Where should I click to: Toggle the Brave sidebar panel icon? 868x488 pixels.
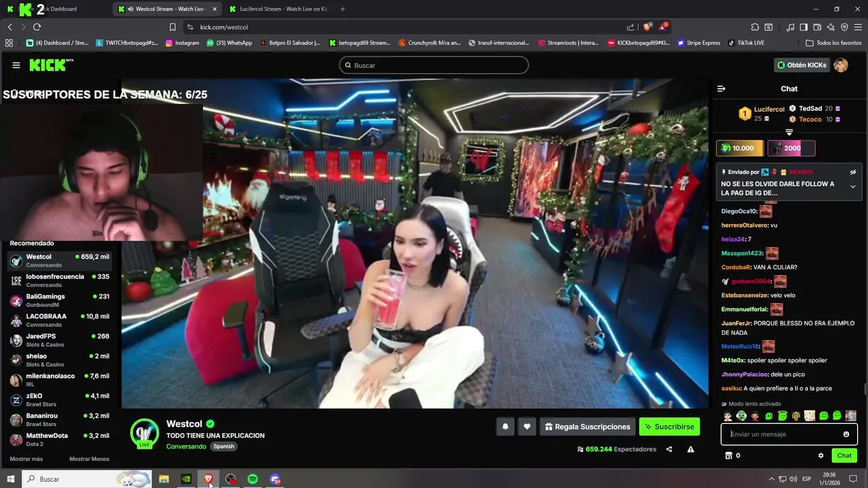804,27
